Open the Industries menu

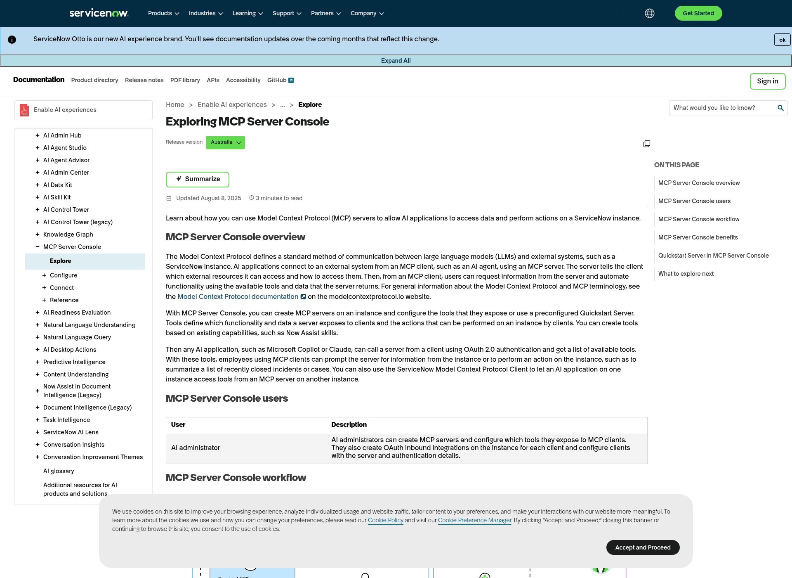click(206, 13)
